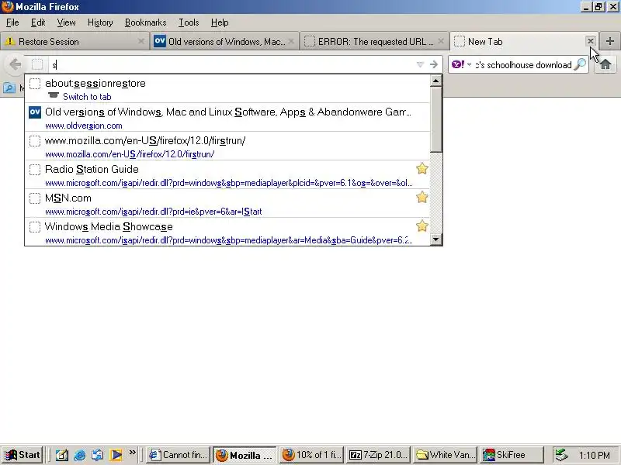Choose about:sessionrestore suggestion
The width and height of the screenshot is (621, 465).
tap(227, 88)
